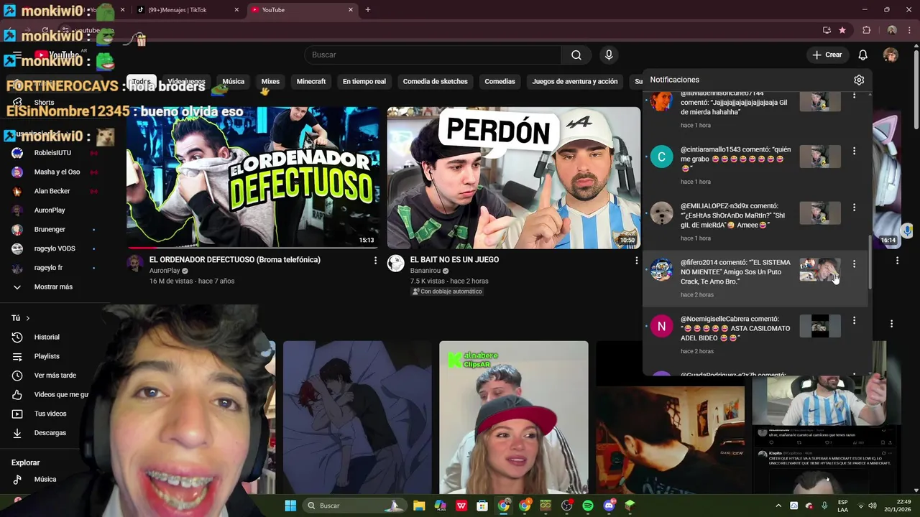Open options for @cintiaramallo1543 notification
This screenshot has height=517, width=920.
(854, 151)
